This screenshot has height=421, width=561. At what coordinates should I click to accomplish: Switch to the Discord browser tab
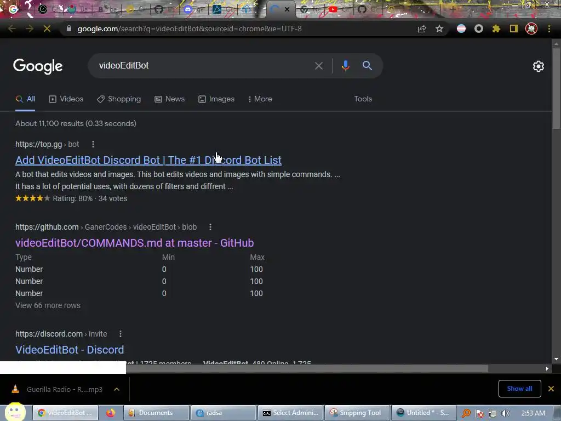[x=188, y=10]
